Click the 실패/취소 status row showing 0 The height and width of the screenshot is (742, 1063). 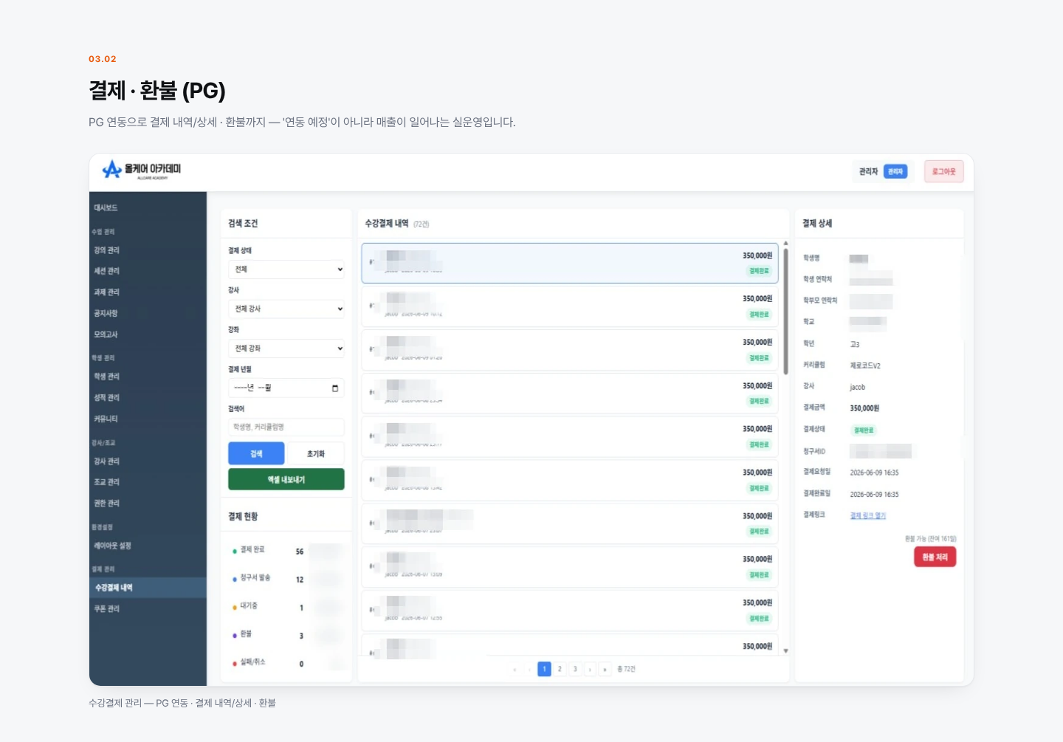tap(286, 663)
